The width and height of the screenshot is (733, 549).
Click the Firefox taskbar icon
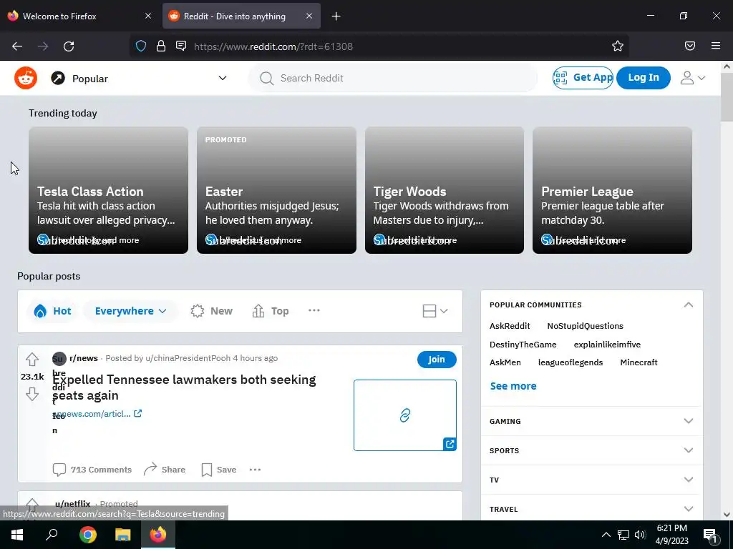coord(158,535)
